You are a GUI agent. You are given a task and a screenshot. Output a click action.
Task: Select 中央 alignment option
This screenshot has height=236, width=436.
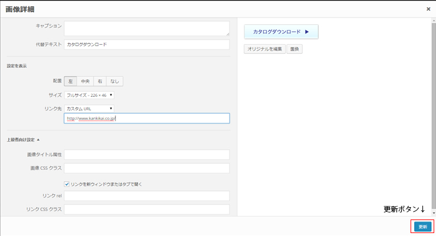85,81
